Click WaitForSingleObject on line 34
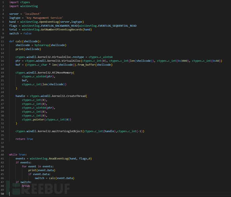231x197 pixels. (x=67, y=131)
